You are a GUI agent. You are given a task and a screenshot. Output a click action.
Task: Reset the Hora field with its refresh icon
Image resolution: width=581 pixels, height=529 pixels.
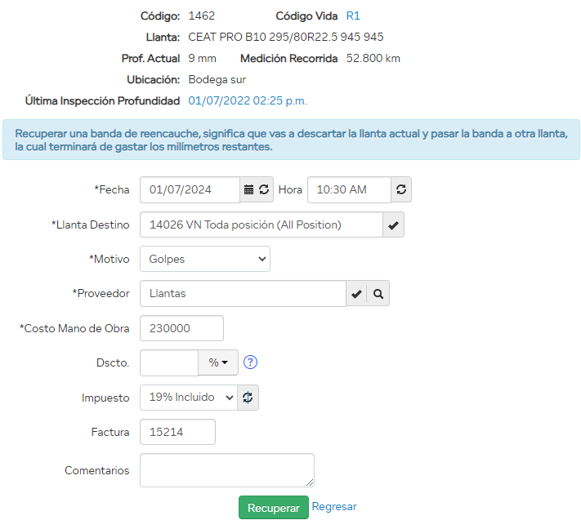click(x=401, y=189)
